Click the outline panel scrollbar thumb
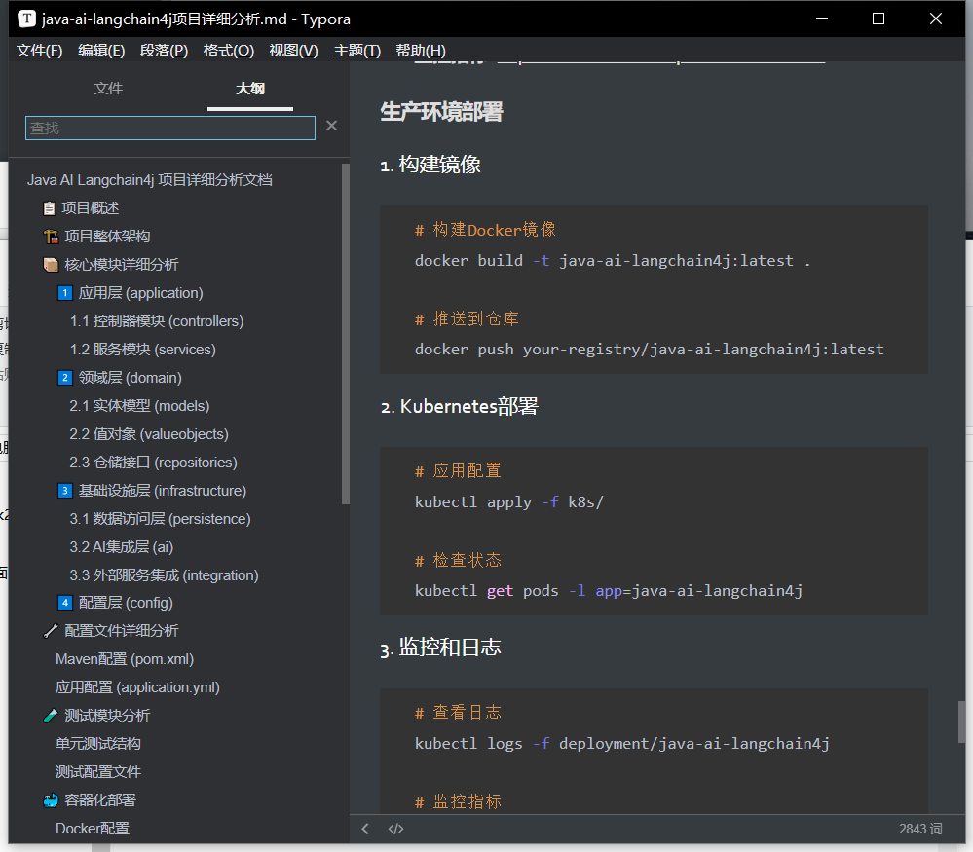Image resolution: width=973 pixels, height=852 pixels. pos(346,334)
